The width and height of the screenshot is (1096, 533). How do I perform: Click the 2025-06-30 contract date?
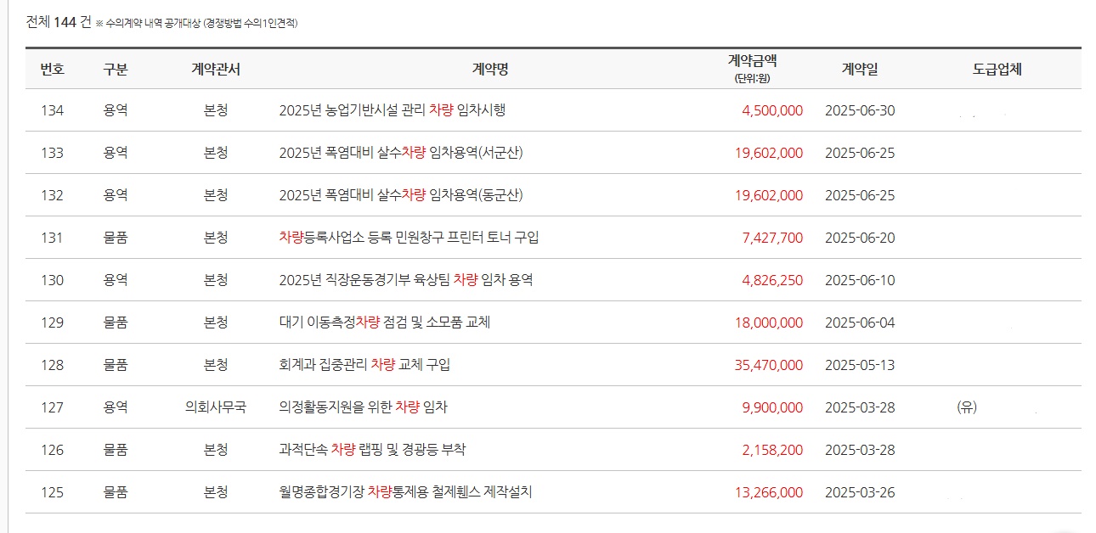[x=860, y=110]
